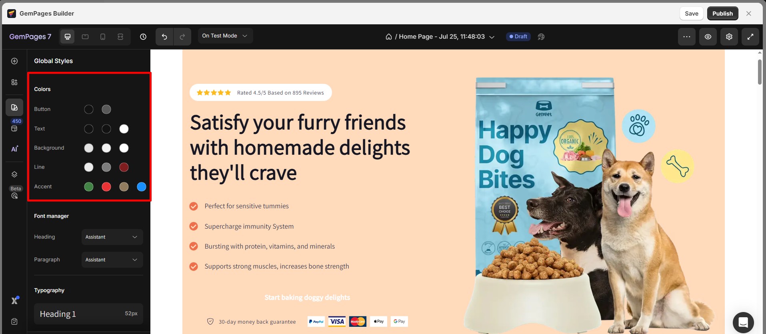Image resolution: width=766 pixels, height=334 pixels.
Task: Open the Heading 1 typography row
Action: pos(88,314)
